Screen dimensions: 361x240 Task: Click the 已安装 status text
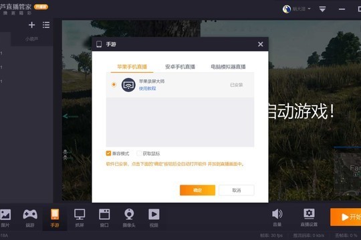[x=237, y=85]
